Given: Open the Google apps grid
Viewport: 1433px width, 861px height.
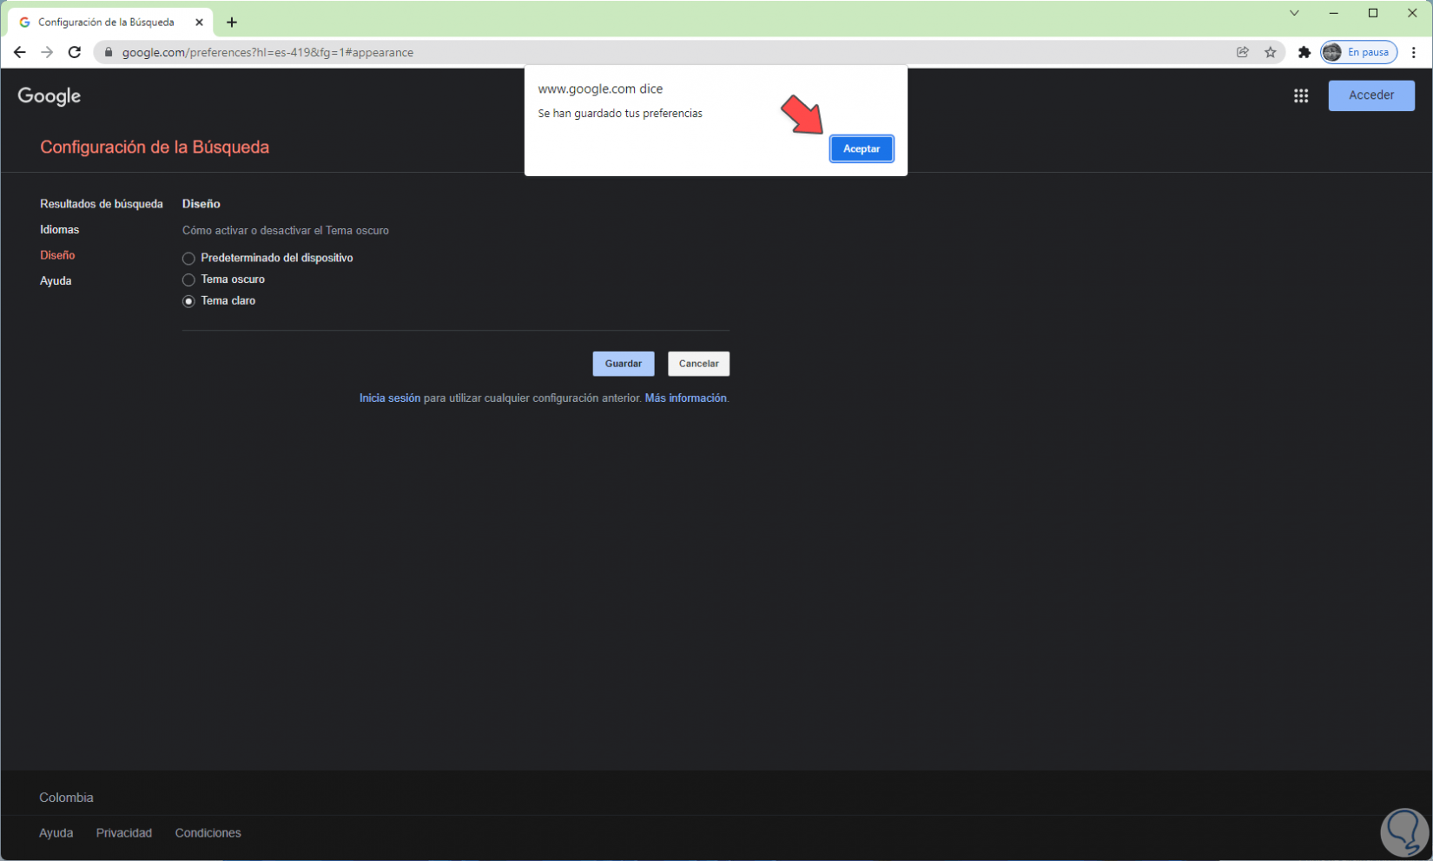Looking at the screenshot, I should [1301, 95].
